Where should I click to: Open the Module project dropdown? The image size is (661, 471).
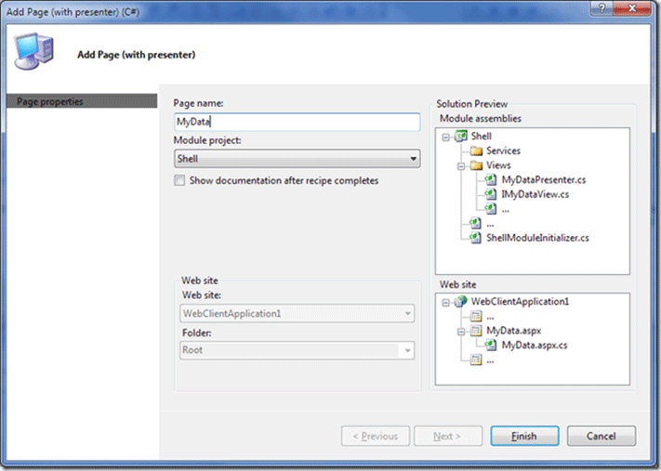pyautogui.click(x=412, y=160)
